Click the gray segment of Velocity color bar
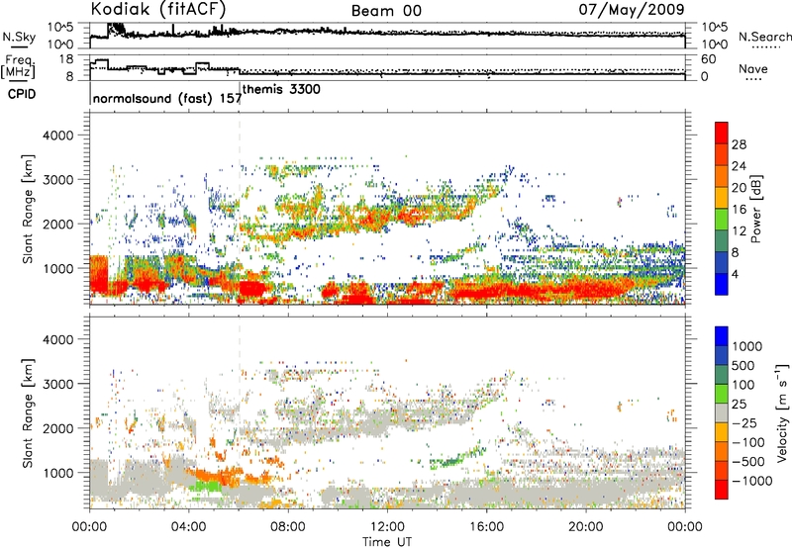This screenshot has width=792, height=548. [722, 412]
